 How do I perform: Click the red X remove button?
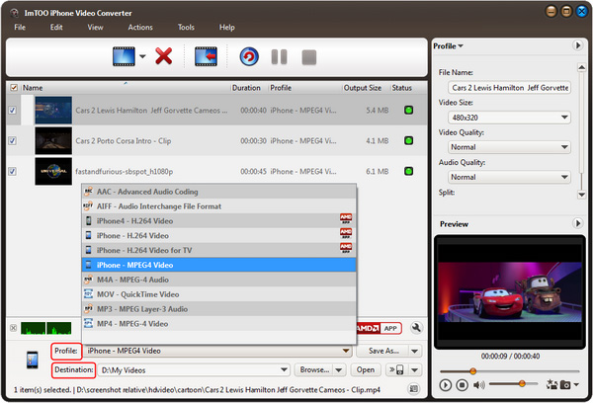click(164, 56)
